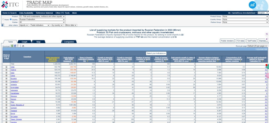The image size is (269, 123).
Task: Open the More menu
Action: tap(74, 13)
